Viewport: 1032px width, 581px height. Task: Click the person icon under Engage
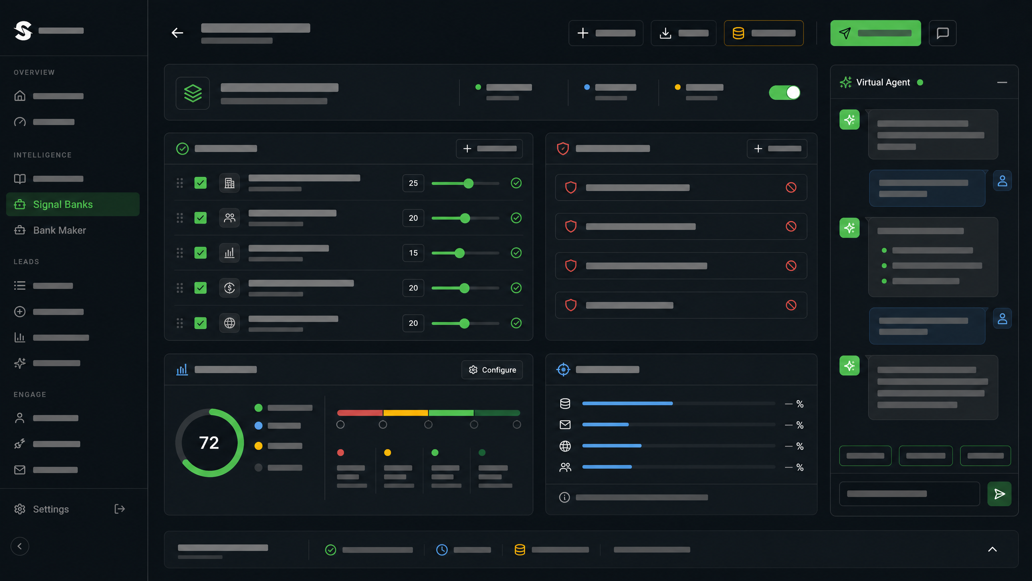(x=20, y=418)
